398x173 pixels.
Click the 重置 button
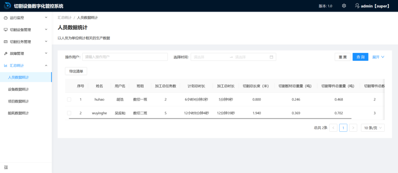(x=342, y=57)
